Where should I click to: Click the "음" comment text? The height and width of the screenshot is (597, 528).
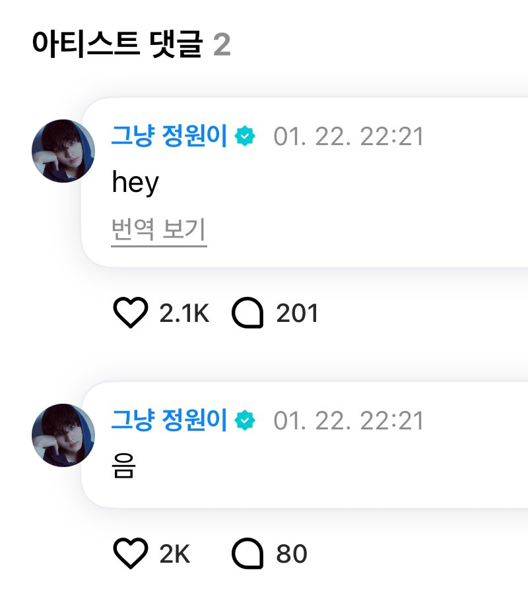(124, 466)
